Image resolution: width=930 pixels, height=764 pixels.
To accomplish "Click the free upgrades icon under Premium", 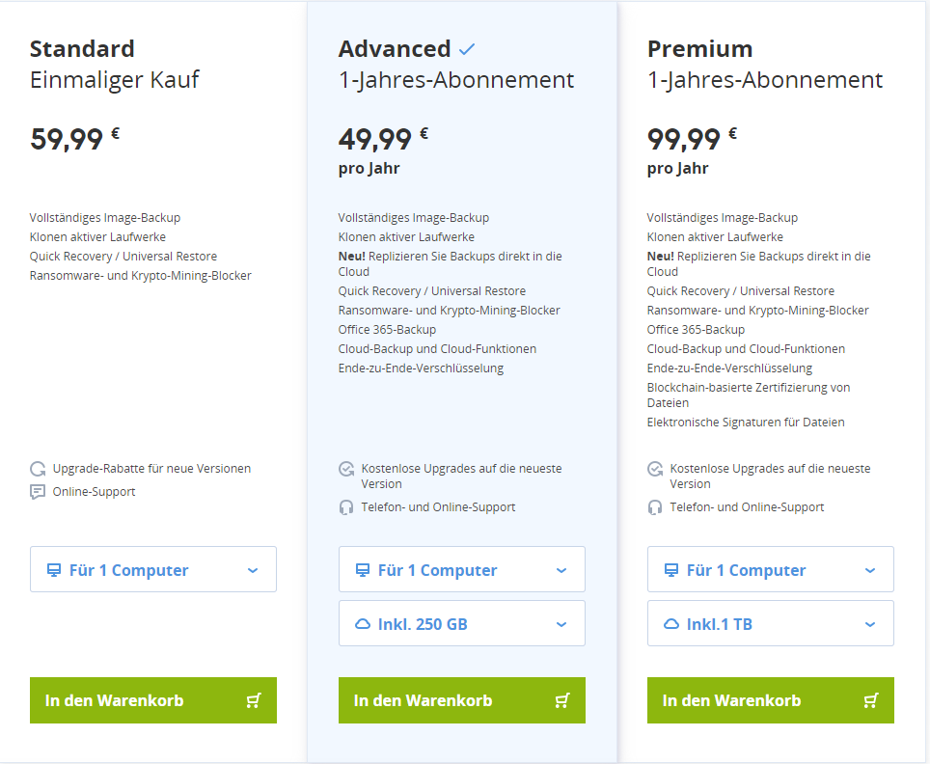I will click(655, 469).
